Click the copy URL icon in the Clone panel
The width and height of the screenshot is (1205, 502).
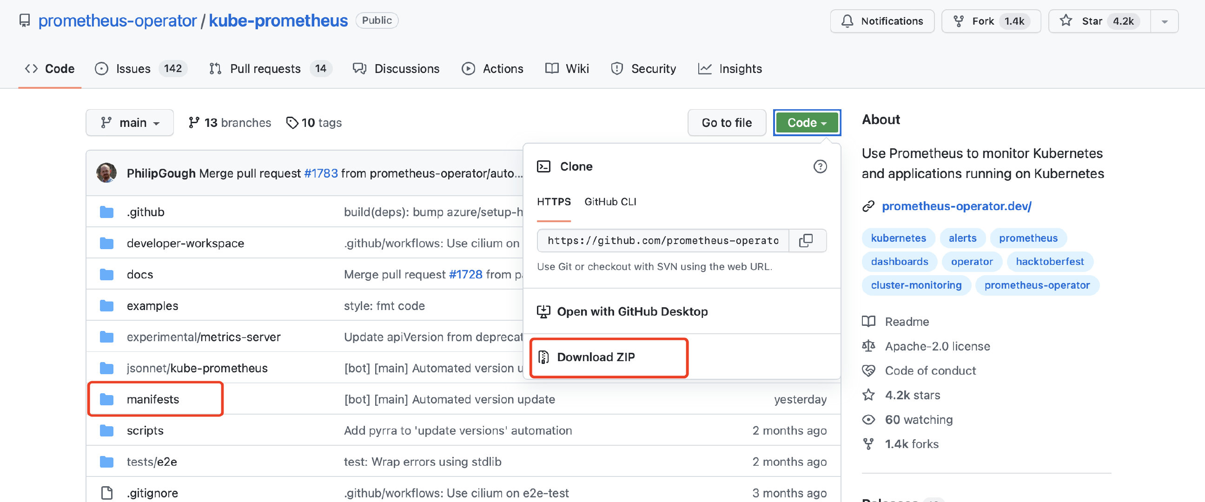click(807, 240)
